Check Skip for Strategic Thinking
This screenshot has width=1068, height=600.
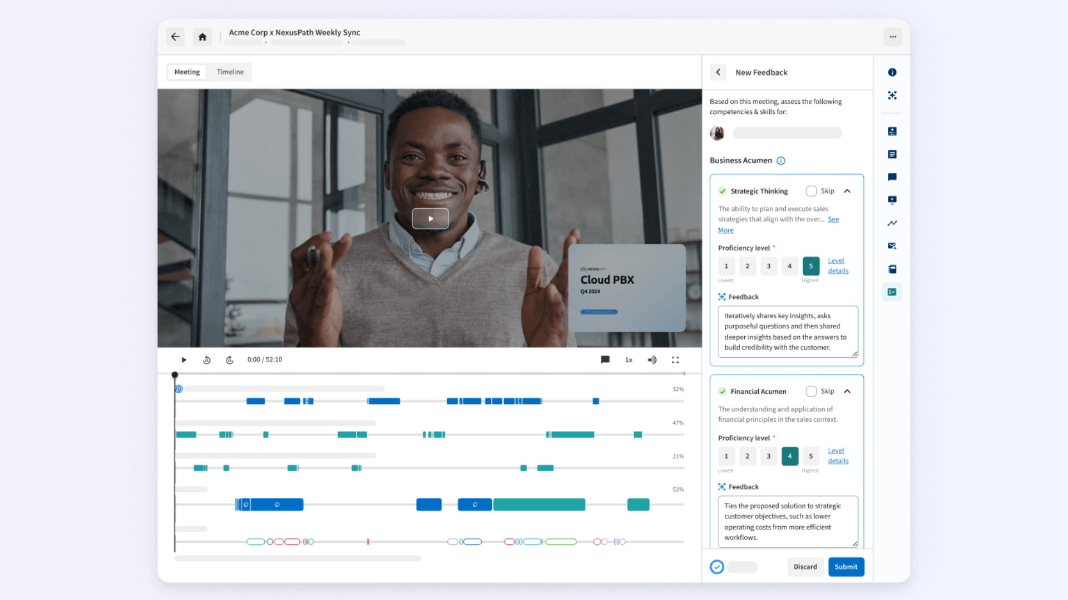coord(812,191)
